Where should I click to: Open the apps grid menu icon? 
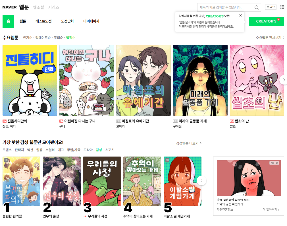pyautogui.click(x=282, y=7)
